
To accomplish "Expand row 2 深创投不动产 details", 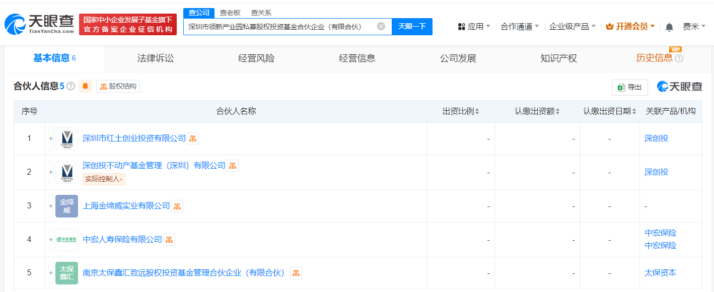I will [x=50, y=172].
